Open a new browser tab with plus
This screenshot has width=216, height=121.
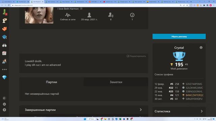pyautogui.click(x=191, y=2)
